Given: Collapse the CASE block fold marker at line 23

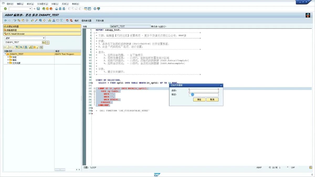Looking at the screenshot, I should point(94,91).
